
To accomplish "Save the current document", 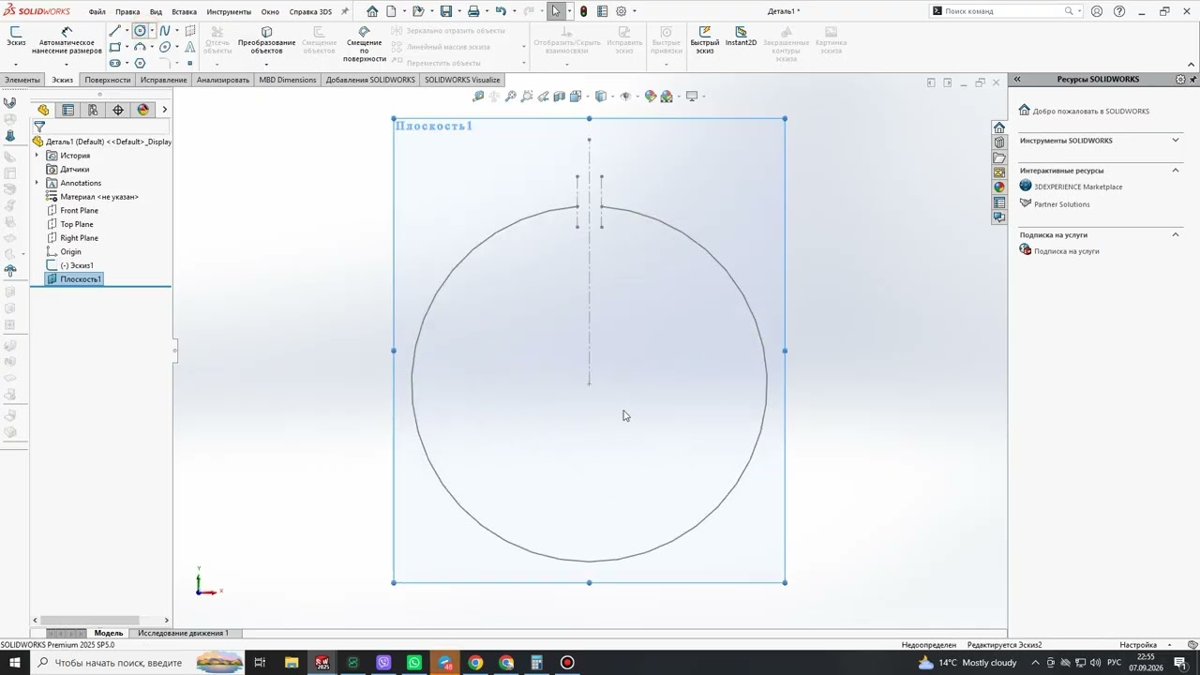I will click(446, 11).
